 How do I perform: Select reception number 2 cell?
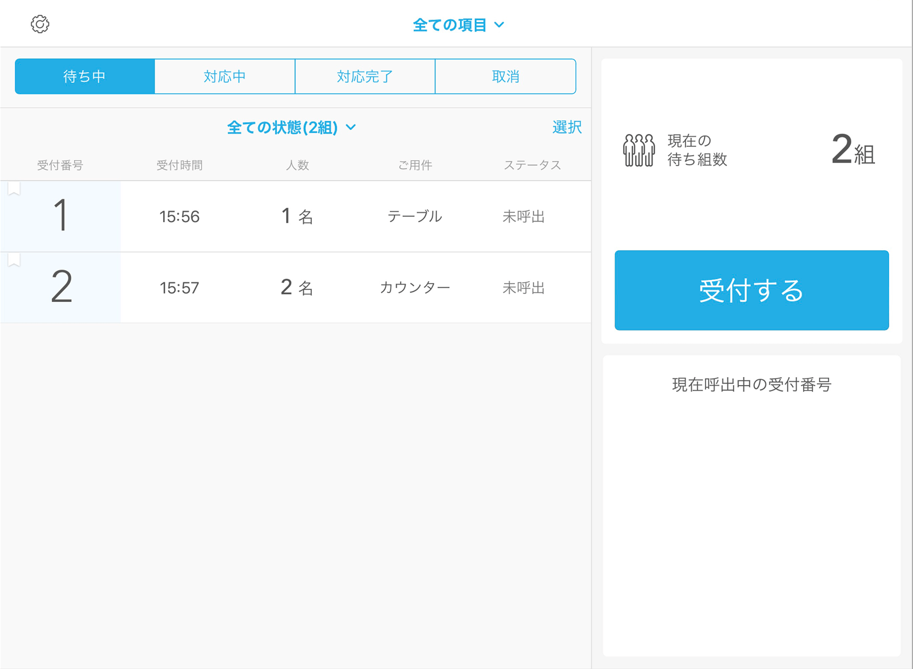pyautogui.click(x=61, y=287)
